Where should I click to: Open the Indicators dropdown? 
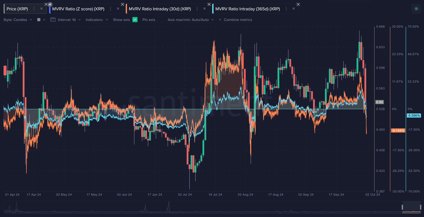(97, 20)
